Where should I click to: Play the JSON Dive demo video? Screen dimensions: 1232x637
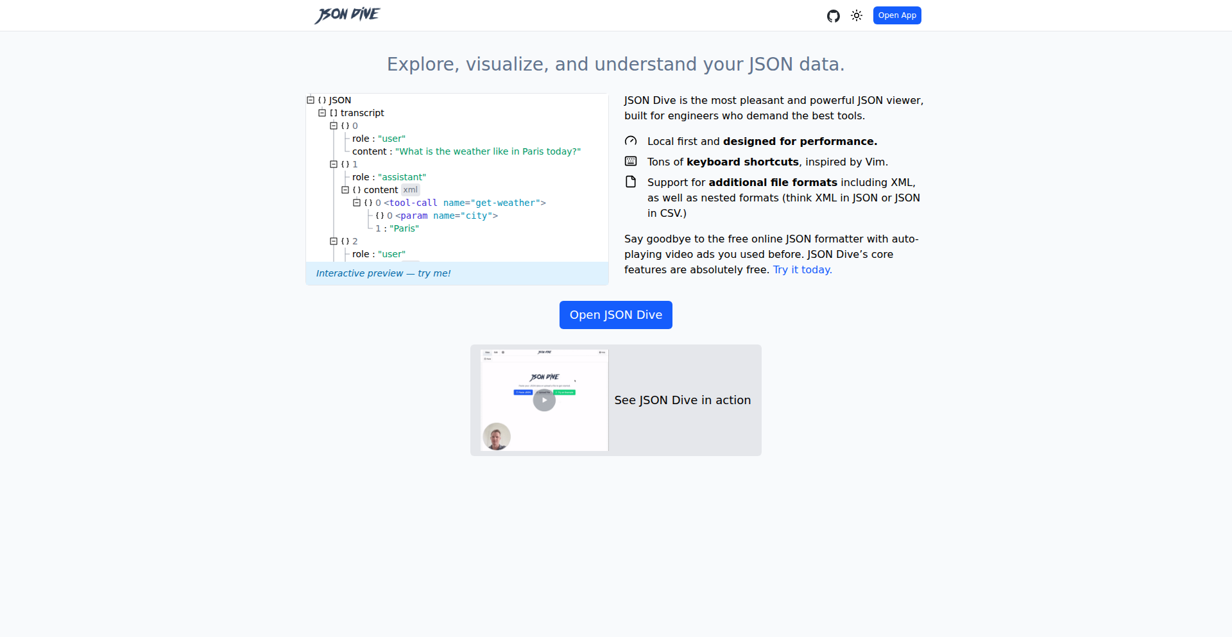coord(544,400)
